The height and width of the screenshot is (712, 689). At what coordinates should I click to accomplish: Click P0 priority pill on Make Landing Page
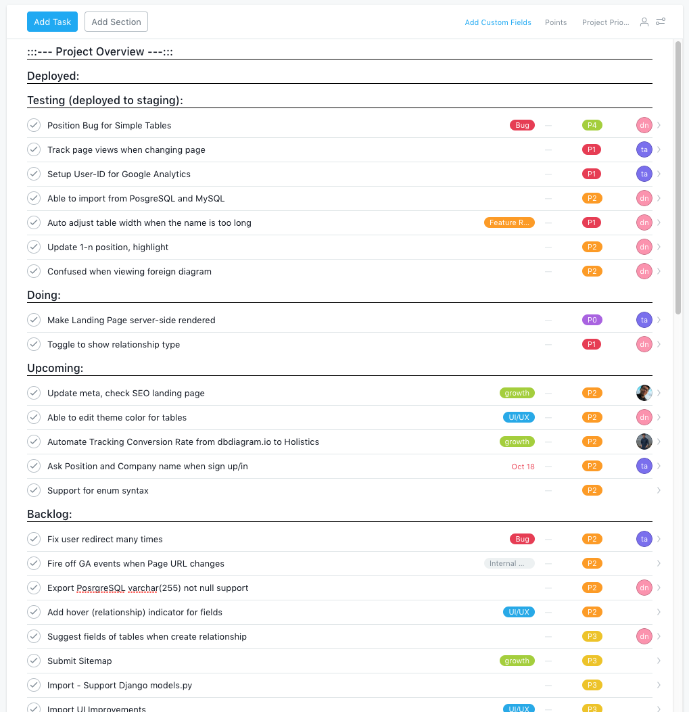(592, 320)
